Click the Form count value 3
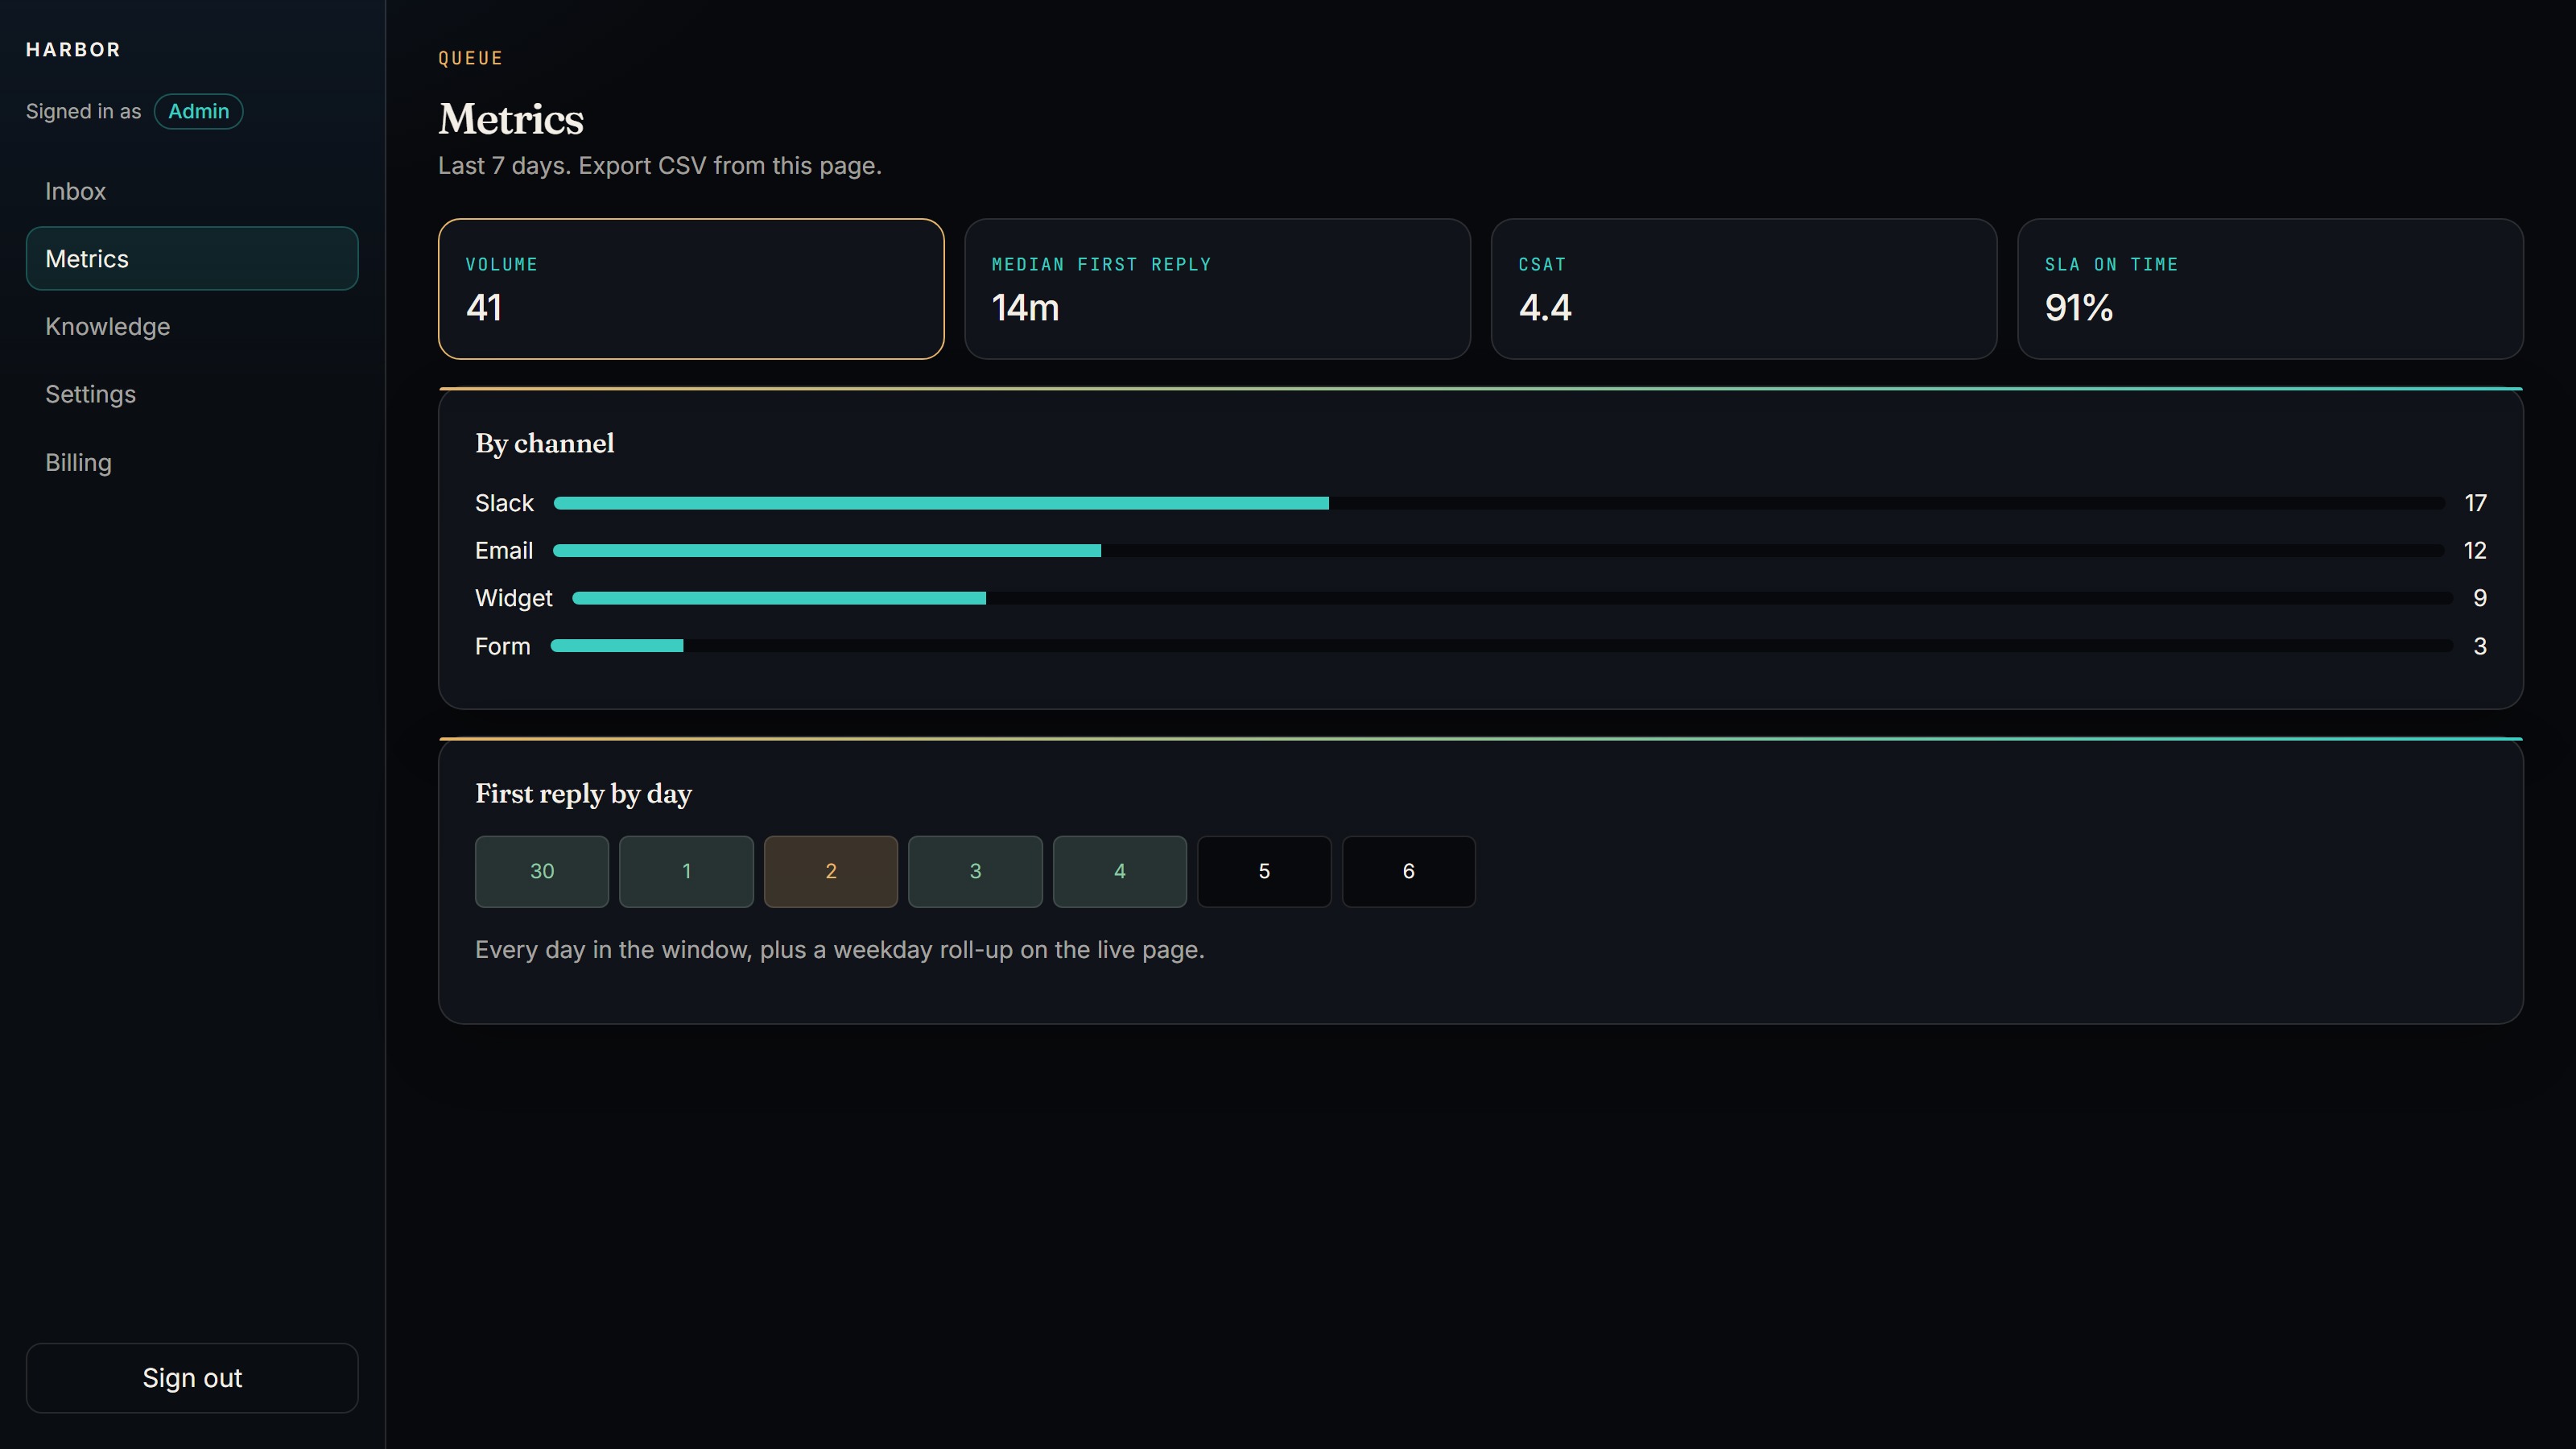This screenshot has height=1449, width=2576. click(2480, 646)
